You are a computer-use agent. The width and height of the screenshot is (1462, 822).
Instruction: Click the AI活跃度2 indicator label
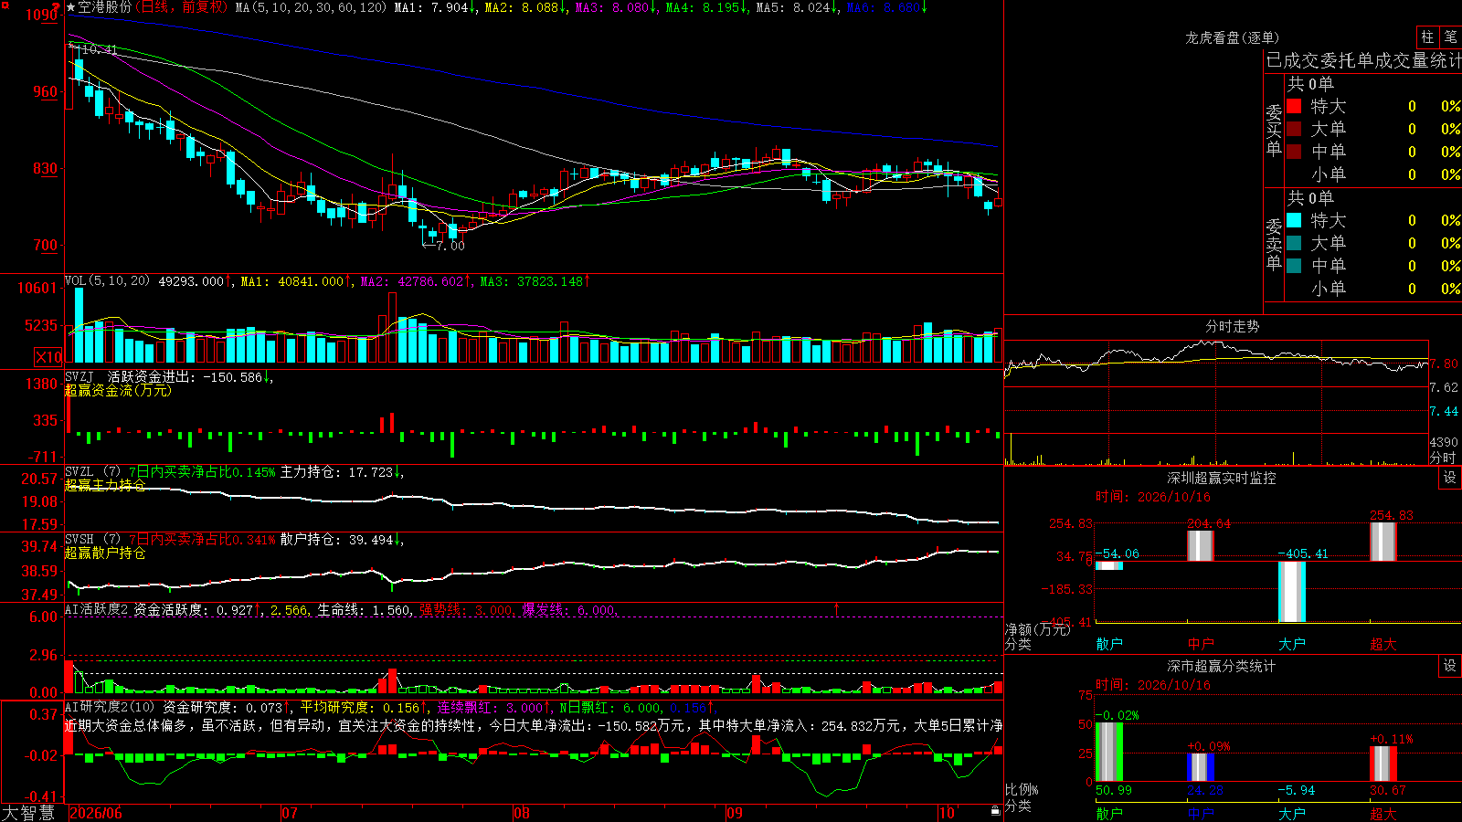coord(97,609)
